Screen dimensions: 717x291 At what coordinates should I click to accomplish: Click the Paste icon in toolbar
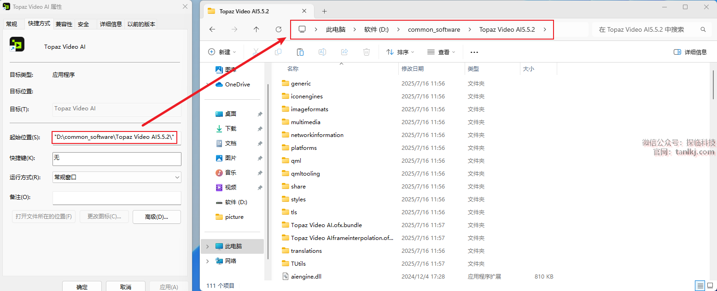click(x=300, y=52)
